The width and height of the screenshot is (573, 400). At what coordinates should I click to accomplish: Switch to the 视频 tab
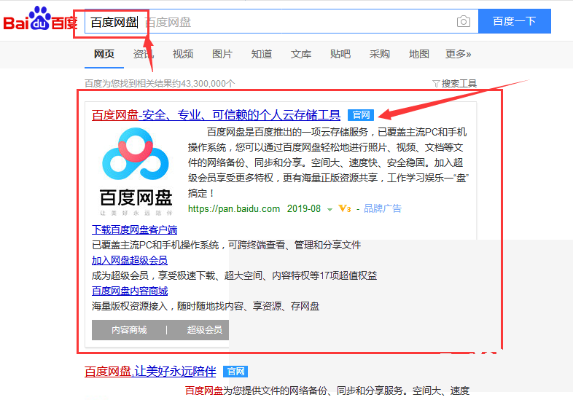pos(183,54)
